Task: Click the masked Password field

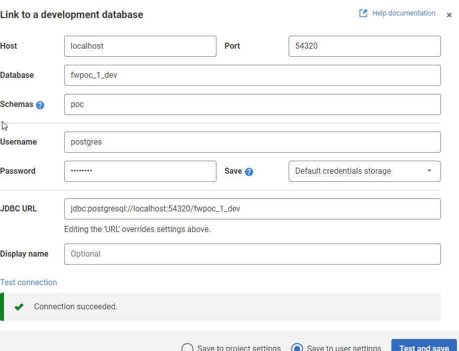Action: tap(140, 171)
